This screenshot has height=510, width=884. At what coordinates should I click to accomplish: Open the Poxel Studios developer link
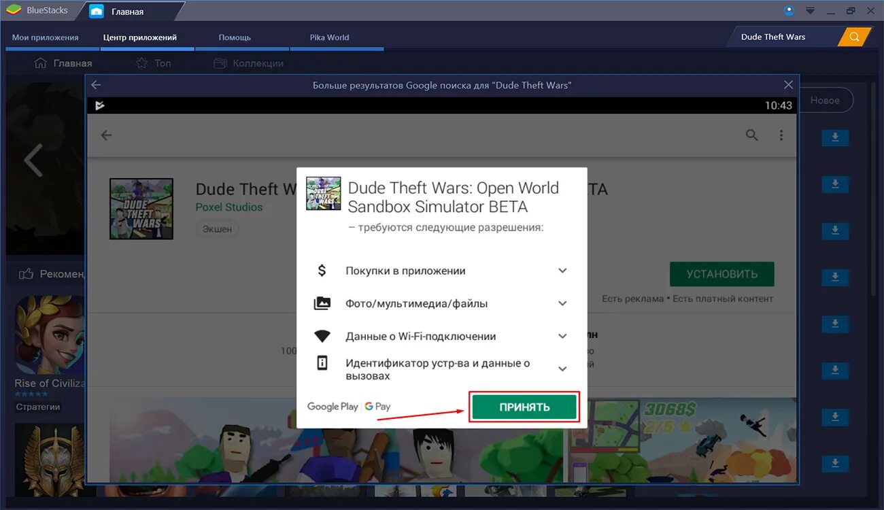(229, 207)
